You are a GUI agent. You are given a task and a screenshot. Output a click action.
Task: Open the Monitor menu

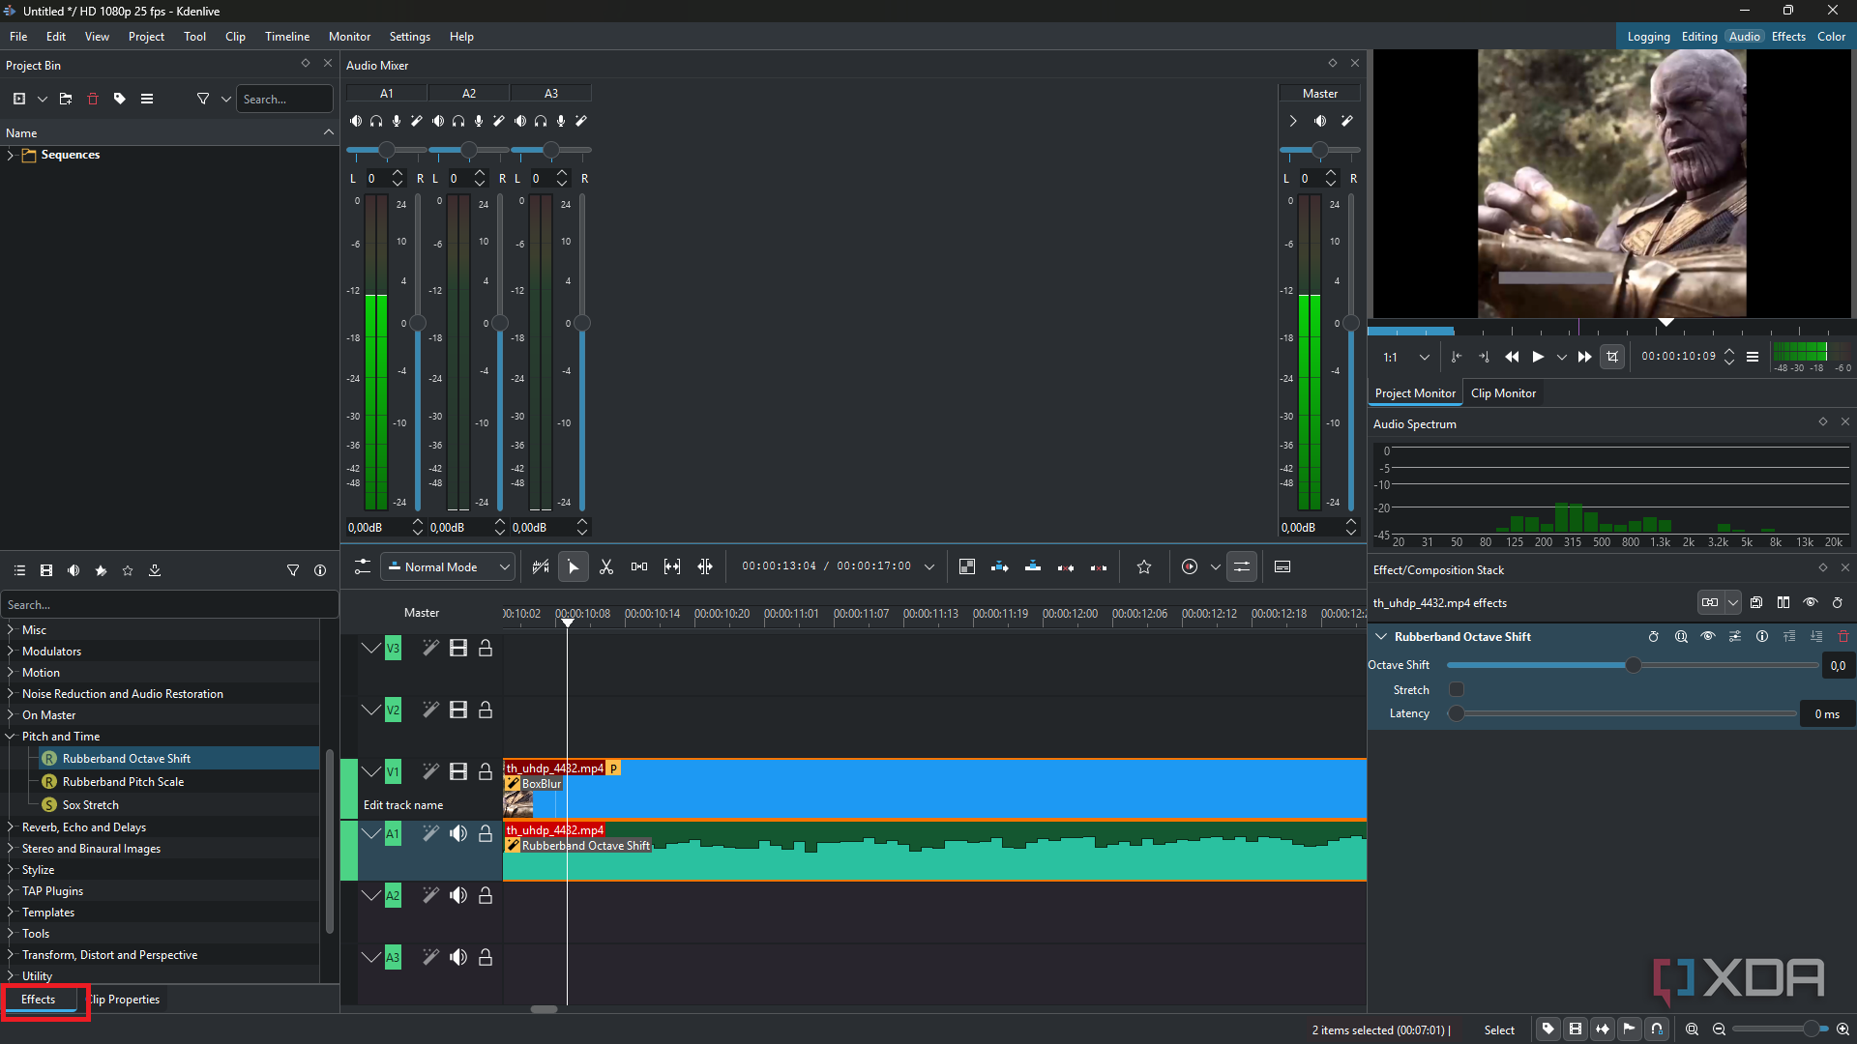pos(349,37)
